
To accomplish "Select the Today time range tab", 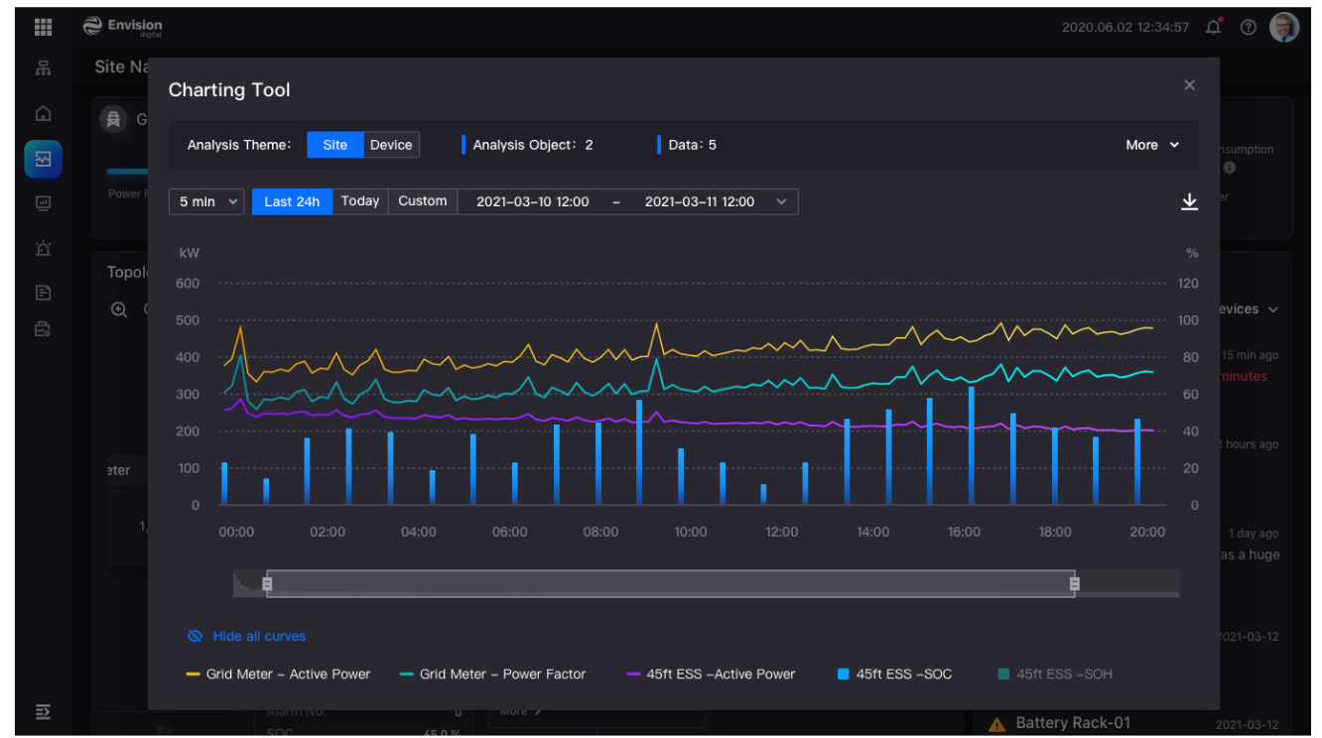I will point(359,201).
